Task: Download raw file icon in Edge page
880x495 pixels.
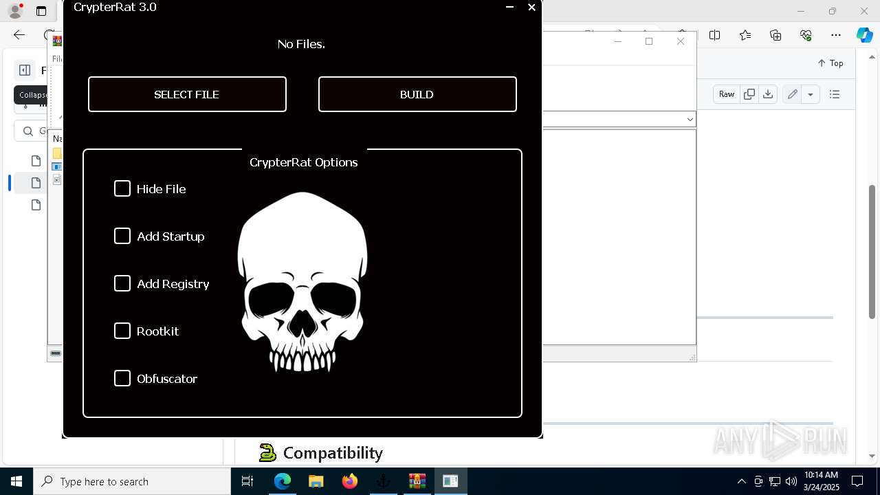Action: pos(768,94)
